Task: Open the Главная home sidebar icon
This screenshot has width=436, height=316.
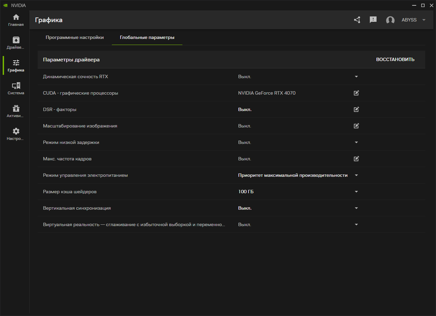Action: pyautogui.click(x=16, y=20)
